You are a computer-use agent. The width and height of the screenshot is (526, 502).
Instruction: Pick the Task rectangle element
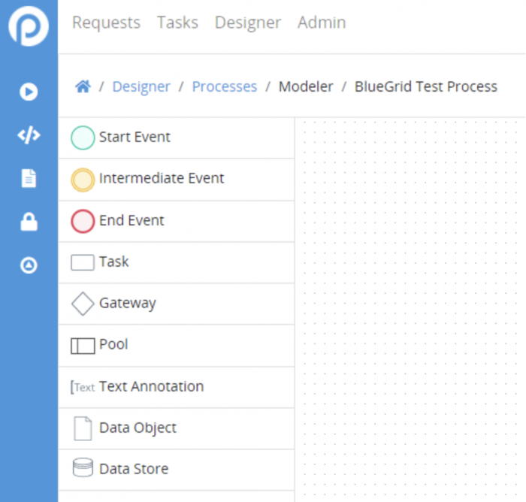(82, 262)
